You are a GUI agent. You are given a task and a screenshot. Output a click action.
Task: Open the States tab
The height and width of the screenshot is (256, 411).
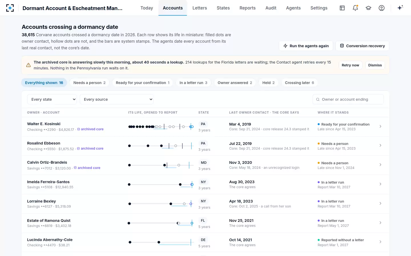(223, 8)
